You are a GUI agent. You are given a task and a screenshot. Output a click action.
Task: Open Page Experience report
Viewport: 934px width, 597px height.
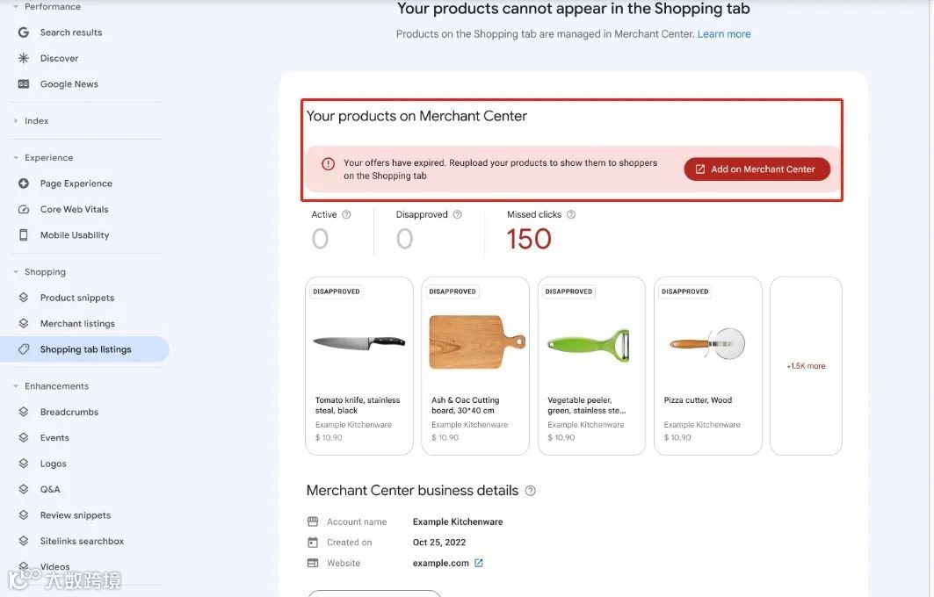[76, 183]
